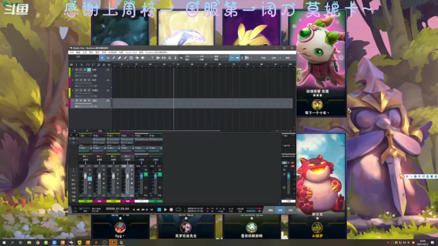The width and height of the screenshot is (438, 246).
Task: Solo track 3 in the arrangement
Action: pyautogui.click(x=80, y=90)
